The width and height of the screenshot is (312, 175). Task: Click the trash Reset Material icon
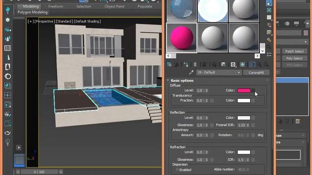(x=195, y=65)
